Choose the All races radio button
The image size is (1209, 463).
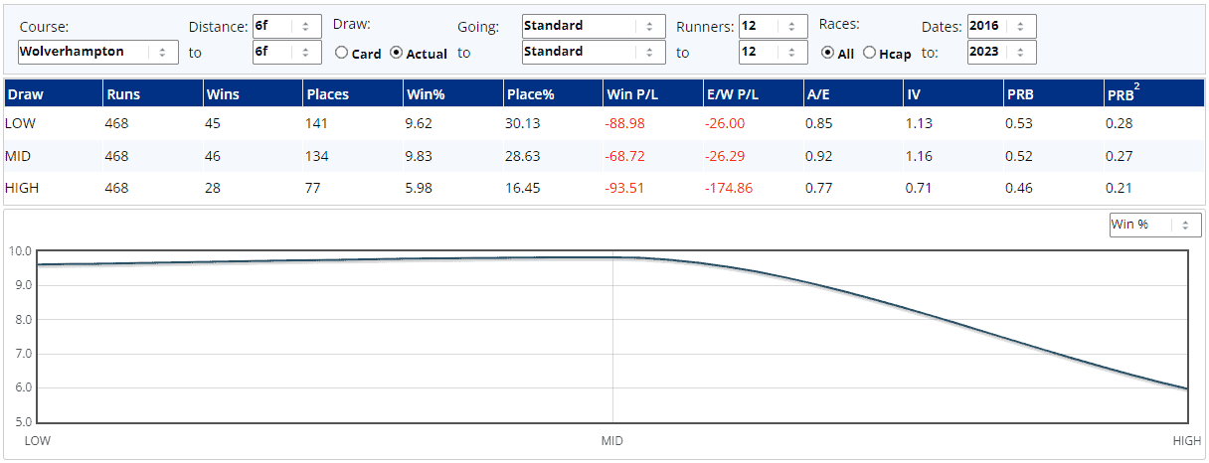coord(827,54)
